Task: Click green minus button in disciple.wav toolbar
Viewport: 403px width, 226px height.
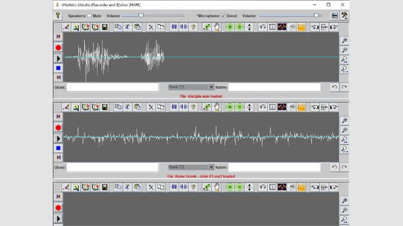Action: [239, 27]
